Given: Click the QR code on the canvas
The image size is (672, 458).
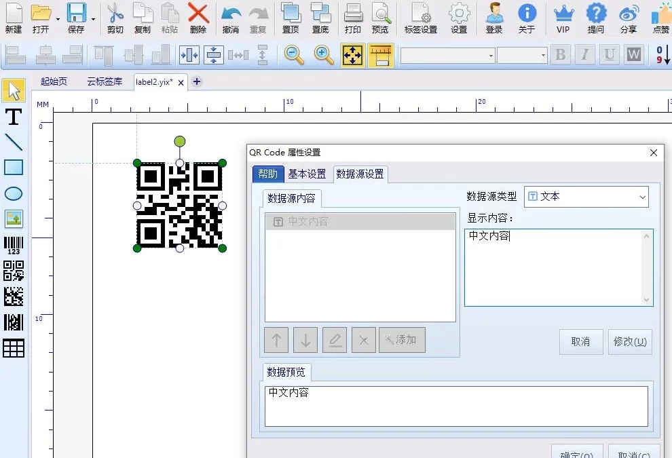Looking at the screenshot, I should click(x=180, y=205).
